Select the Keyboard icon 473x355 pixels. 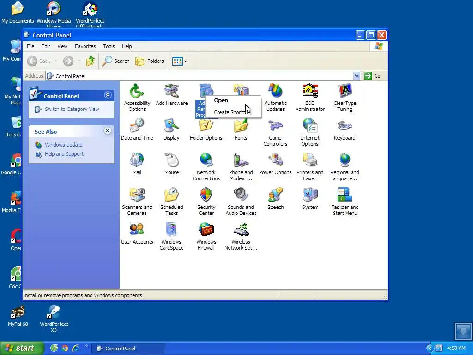345,129
